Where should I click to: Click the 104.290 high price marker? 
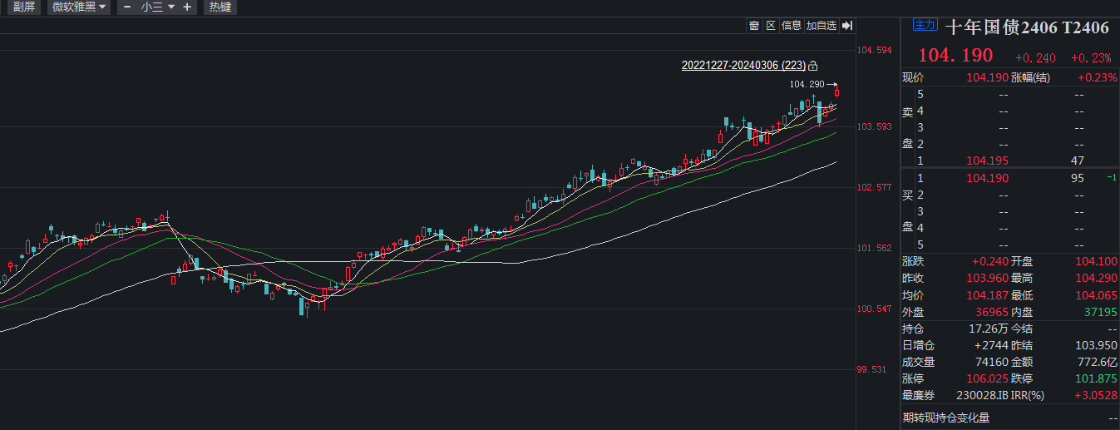(x=806, y=85)
